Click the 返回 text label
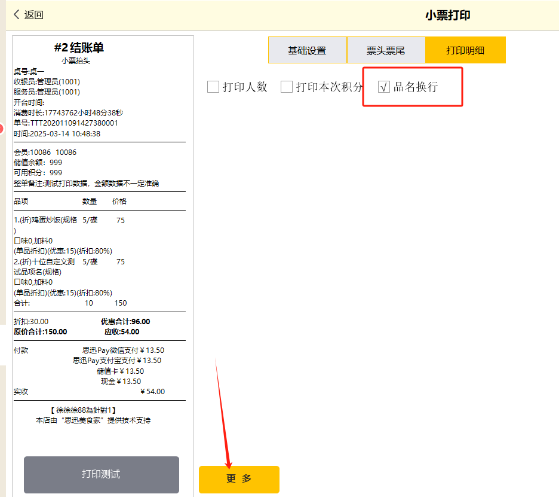This screenshot has width=559, height=497. pyautogui.click(x=33, y=15)
